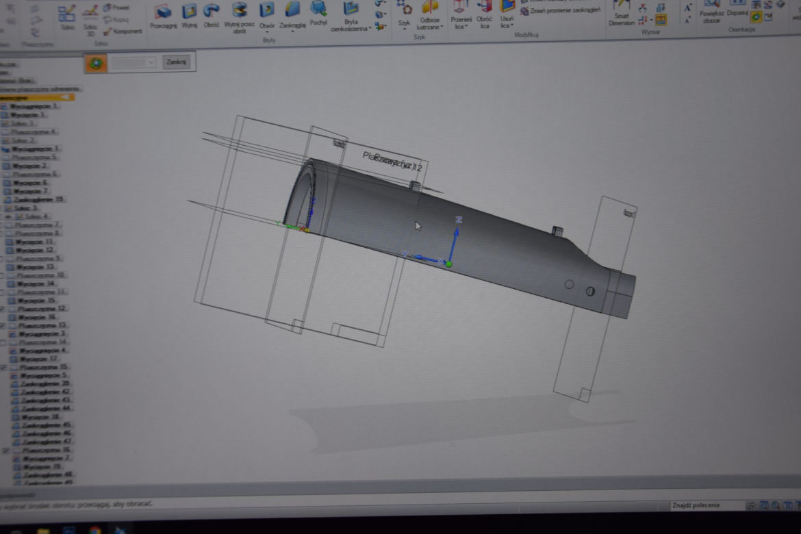
Task: Select the Otwór hole tool
Action: (x=267, y=15)
